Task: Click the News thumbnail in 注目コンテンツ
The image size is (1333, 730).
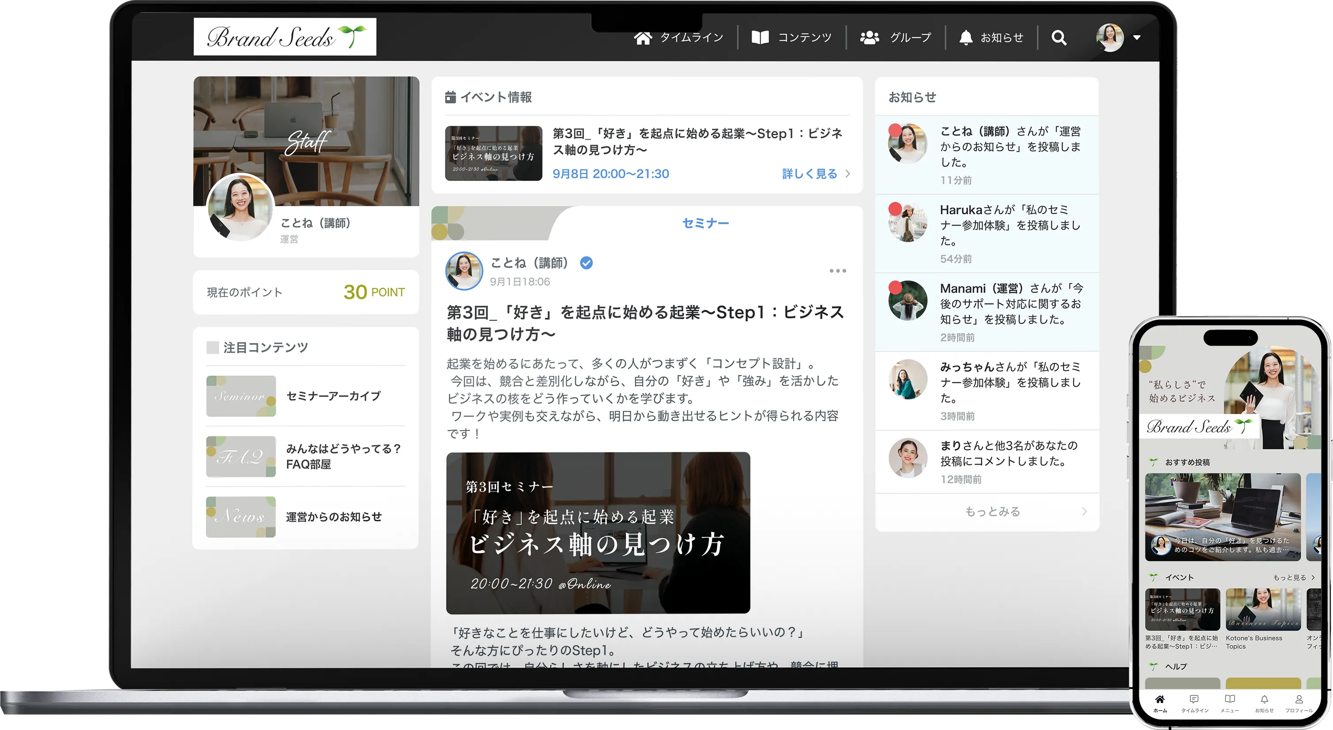Action: [241, 517]
